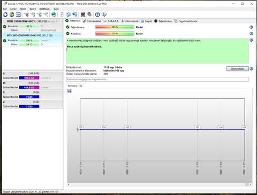Click the yellow alert bell toolbar icon
The height and width of the screenshot is (195, 257).
12,14
